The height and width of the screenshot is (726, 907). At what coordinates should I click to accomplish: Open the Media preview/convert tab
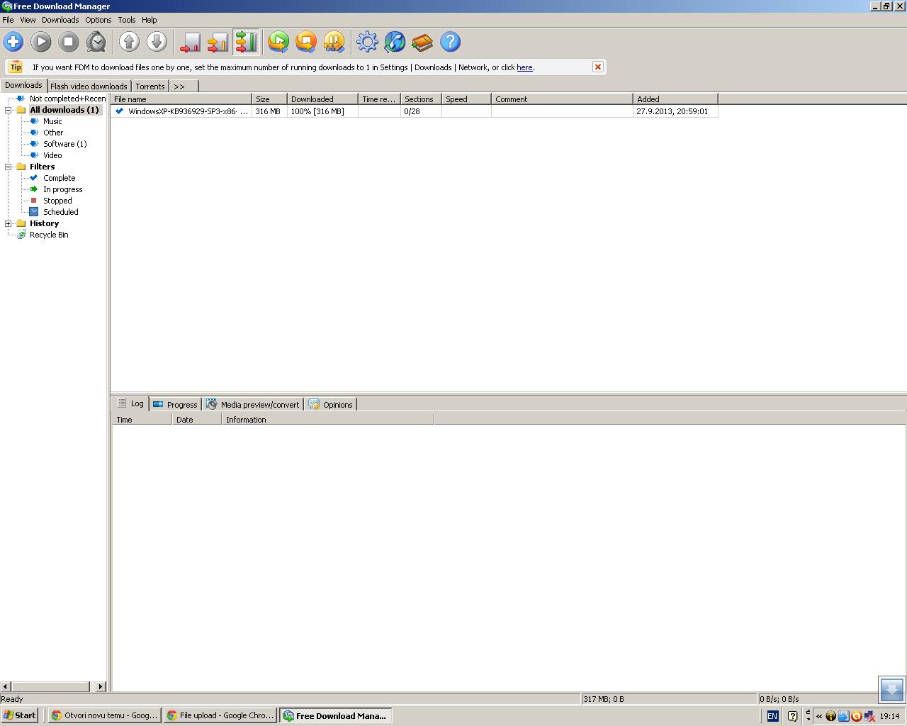point(253,405)
